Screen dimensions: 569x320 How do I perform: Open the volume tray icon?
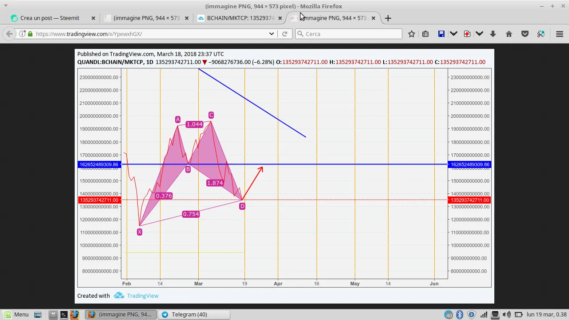click(506, 315)
